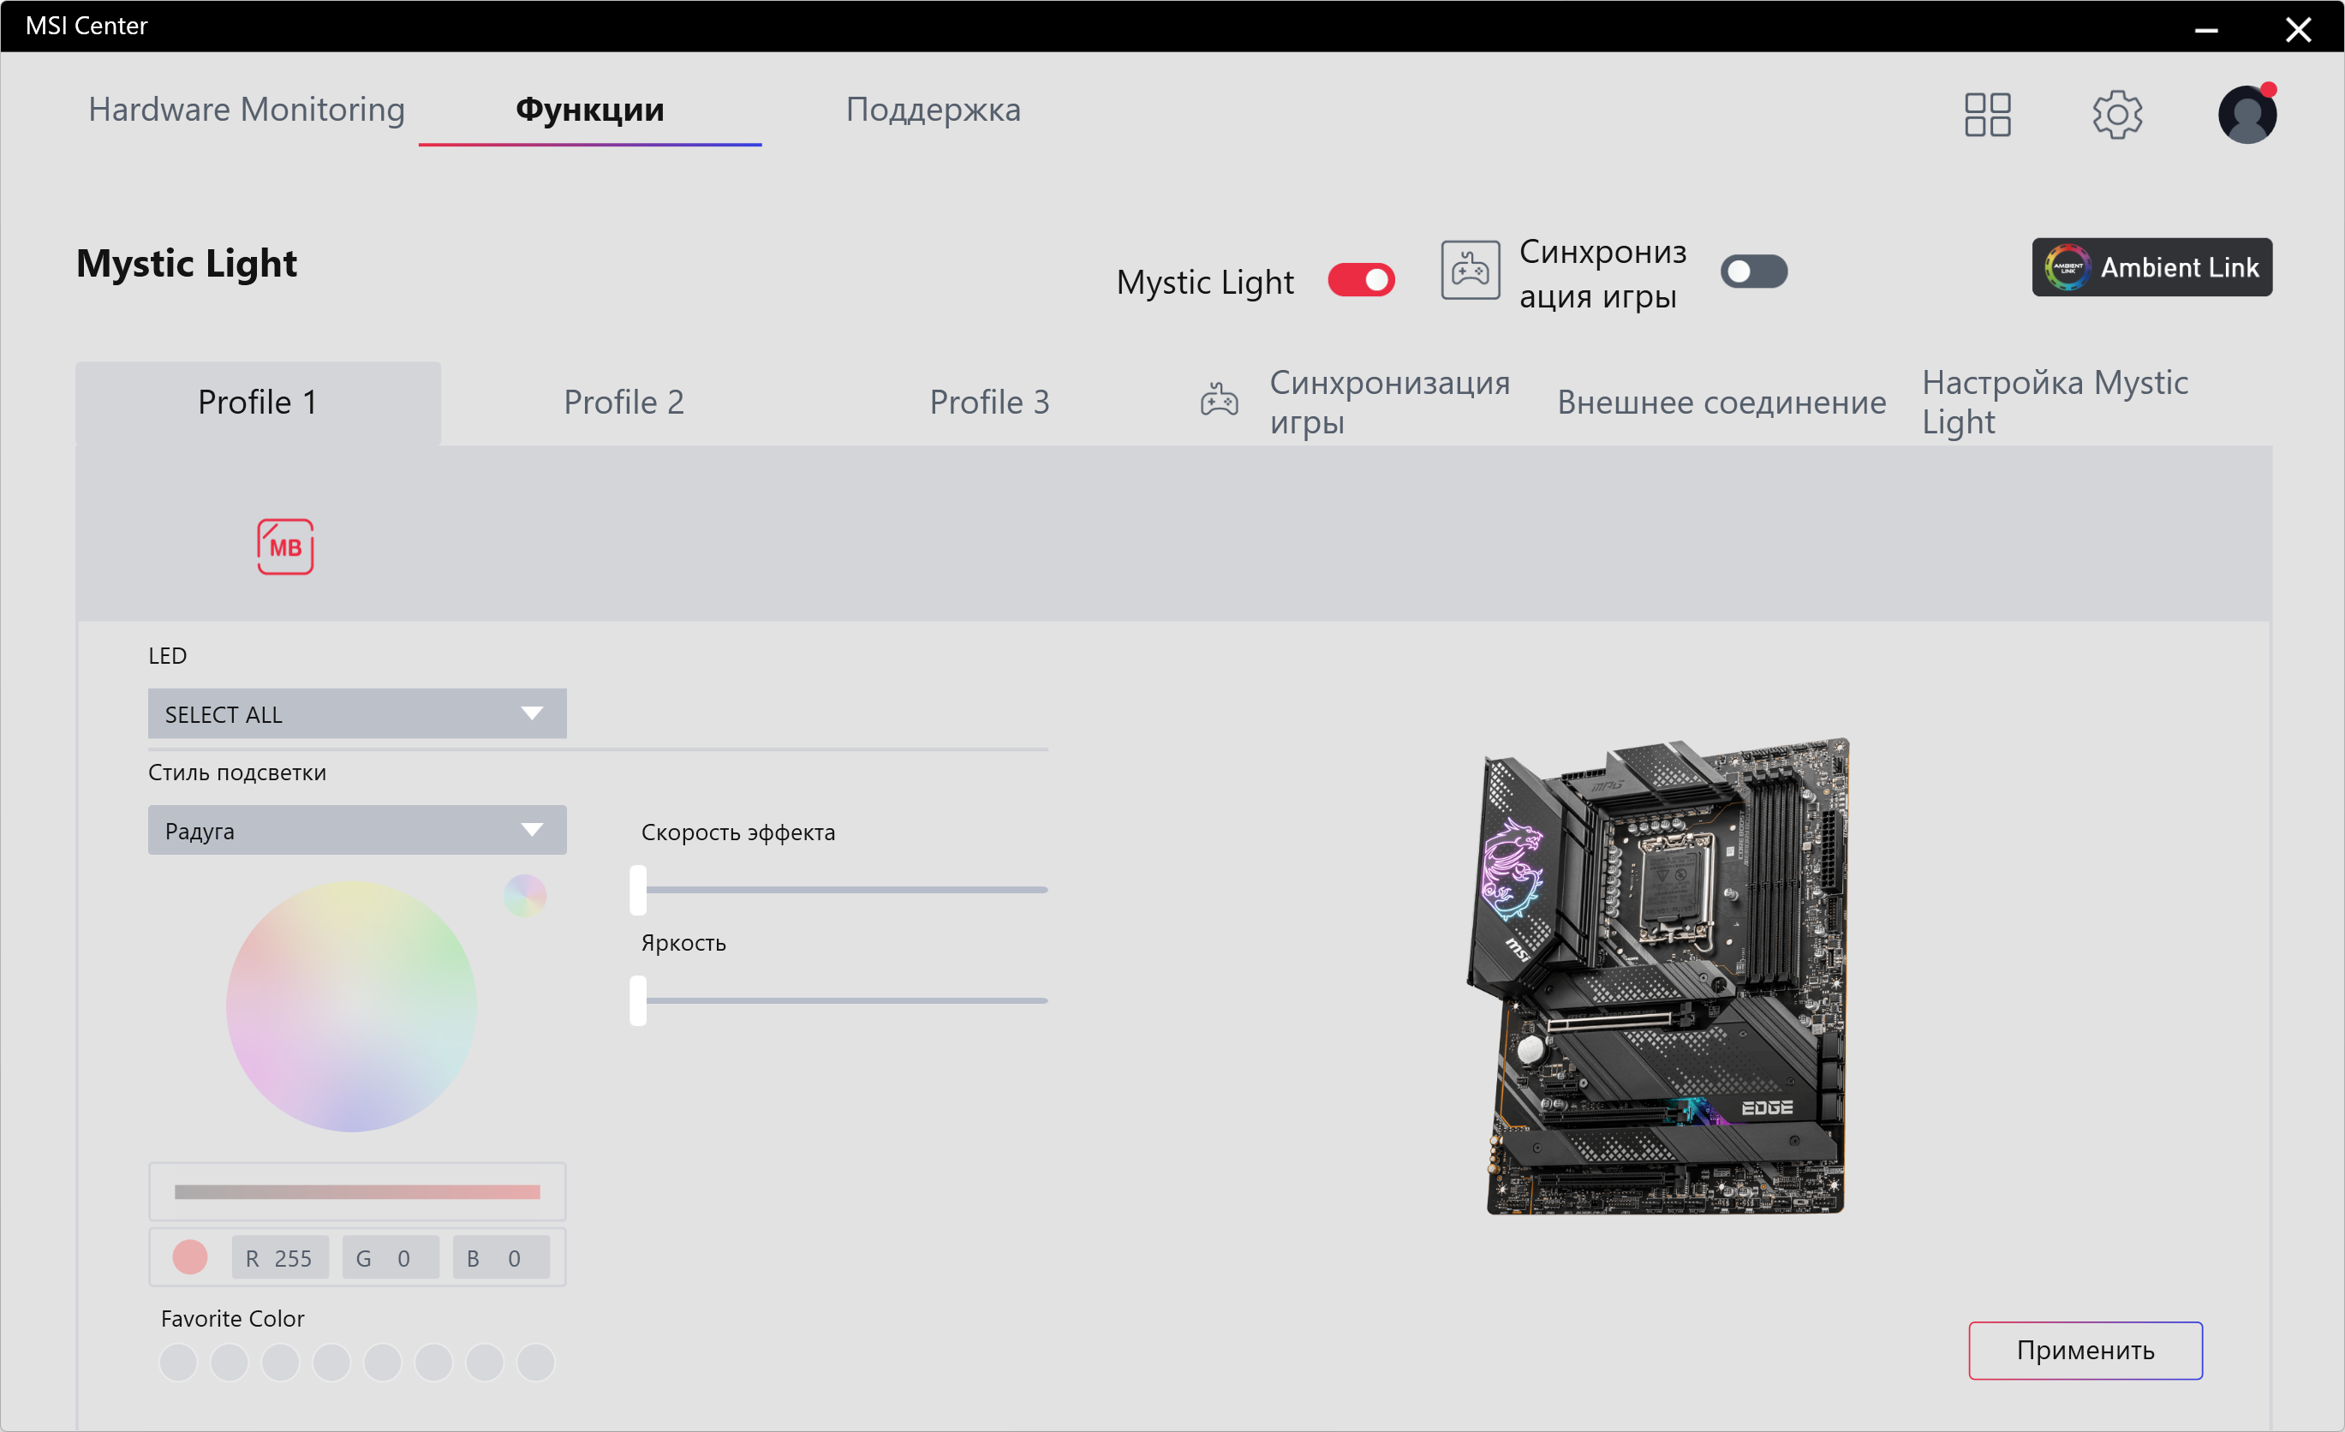Open settings via gear icon
This screenshot has height=1432, width=2345.
(x=2116, y=114)
